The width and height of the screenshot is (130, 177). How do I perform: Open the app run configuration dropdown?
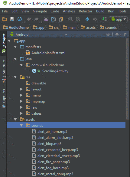(118, 19)
